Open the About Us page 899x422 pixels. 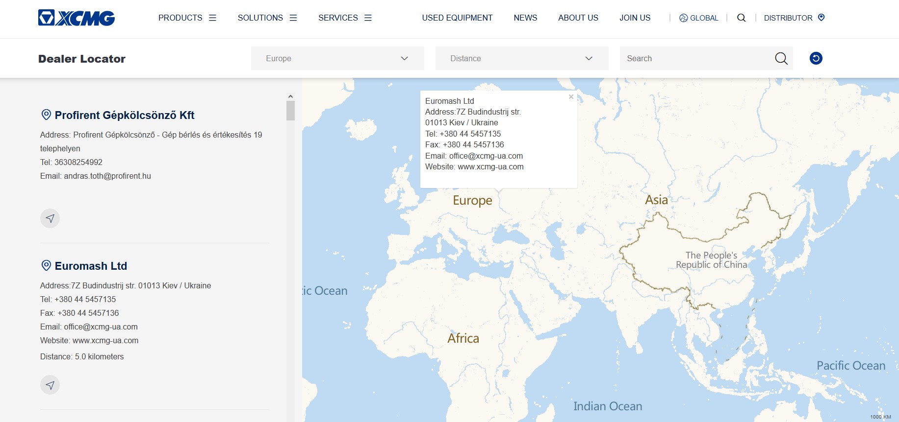pos(578,18)
